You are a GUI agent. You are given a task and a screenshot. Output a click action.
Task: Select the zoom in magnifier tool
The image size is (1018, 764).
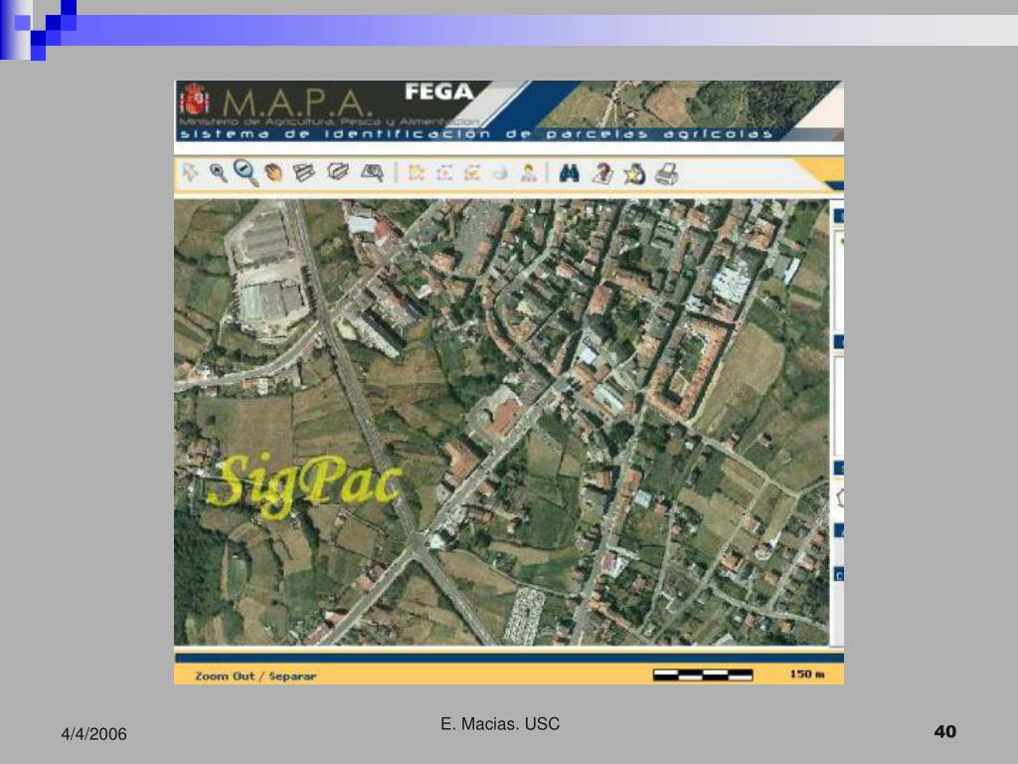point(218,173)
